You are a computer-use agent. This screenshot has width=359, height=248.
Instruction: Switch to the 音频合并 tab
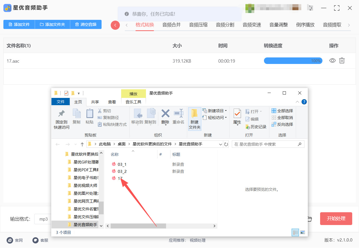coord(171,25)
